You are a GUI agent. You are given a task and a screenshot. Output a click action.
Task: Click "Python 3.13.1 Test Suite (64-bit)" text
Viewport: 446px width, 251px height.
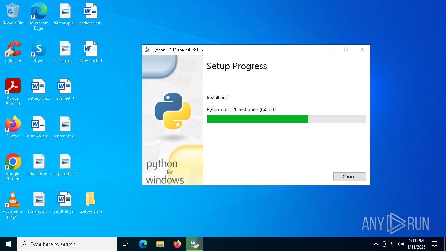[x=241, y=109]
